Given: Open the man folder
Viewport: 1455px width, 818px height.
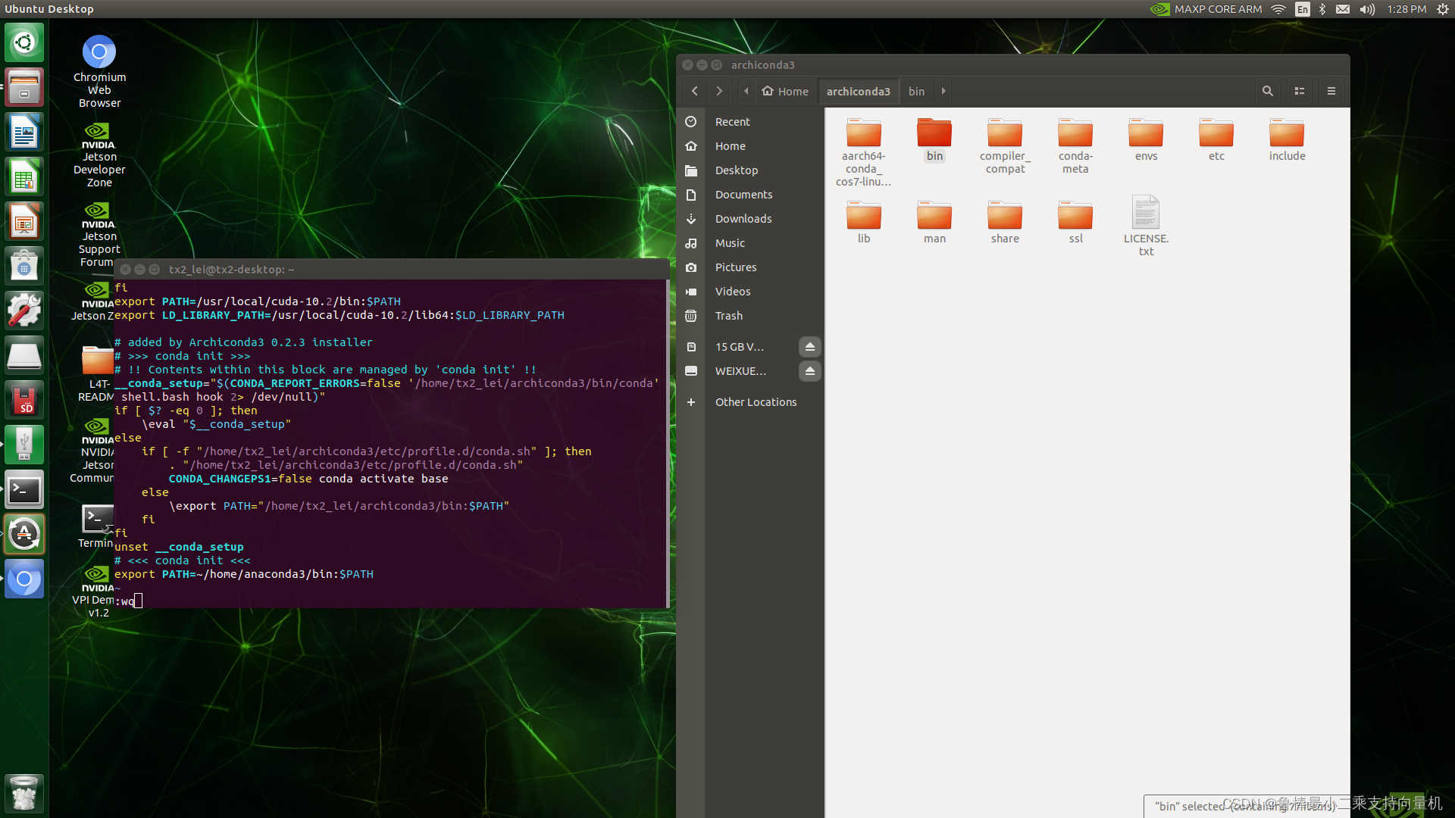Looking at the screenshot, I should tap(934, 223).
